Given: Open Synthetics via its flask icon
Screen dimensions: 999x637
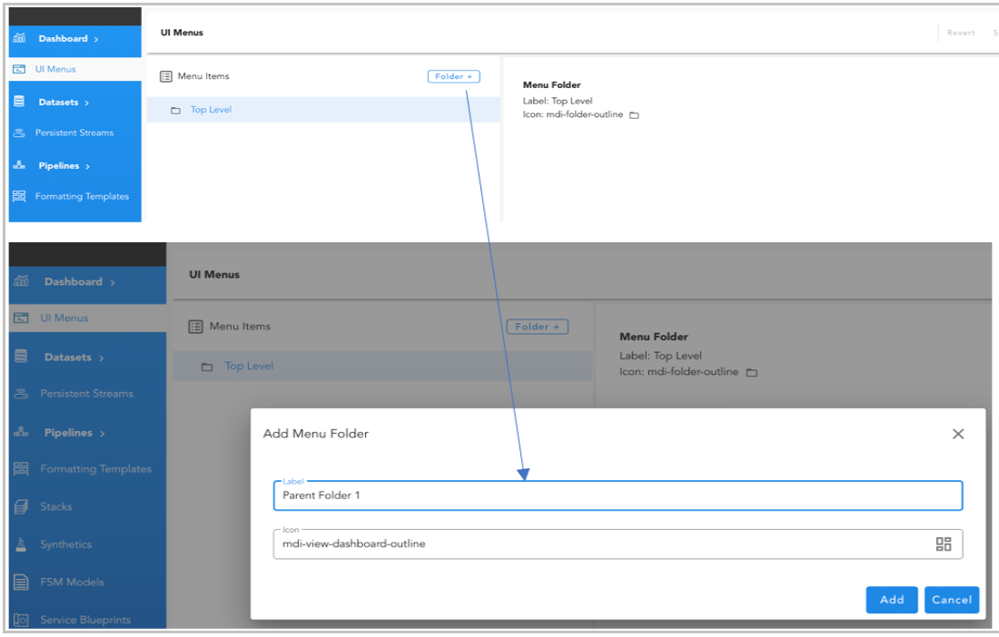Looking at the screenshot, I should tap(20, 544).
